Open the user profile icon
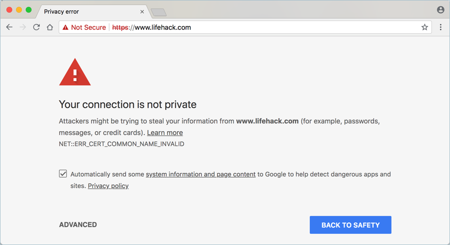This screenshot has width=450, height=245. click(x=440, y=10)
